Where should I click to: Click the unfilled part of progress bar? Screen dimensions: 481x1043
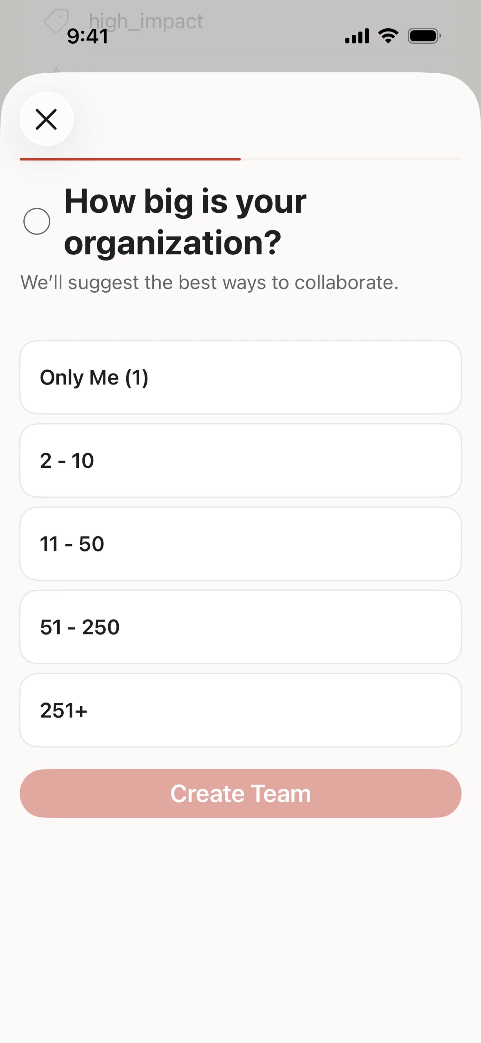(x=351, y=160)
